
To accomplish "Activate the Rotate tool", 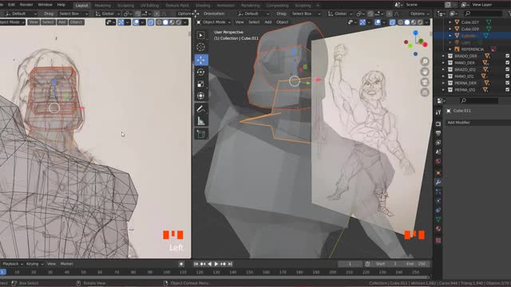I will [x=200, y=72].
